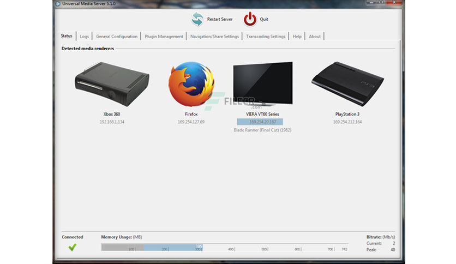Click the PlayStation 3 name label

(x=347, y=114)
